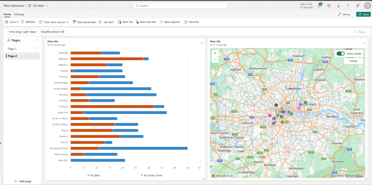This screenshot has height=185, width=372.
Task: Open bar chart tile more options
Action: (202, 43)
